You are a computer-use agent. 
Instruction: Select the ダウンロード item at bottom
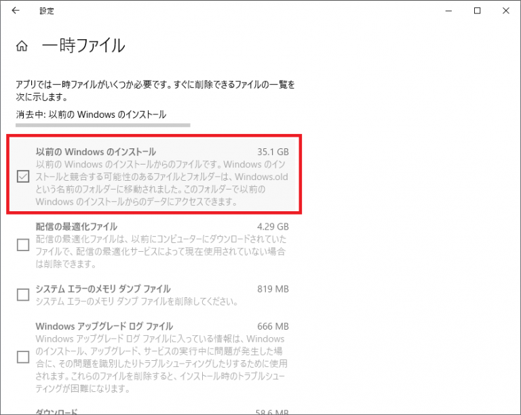(x=56, y=411)
